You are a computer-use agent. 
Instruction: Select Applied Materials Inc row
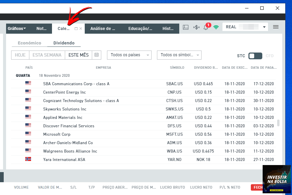(143, 118)
